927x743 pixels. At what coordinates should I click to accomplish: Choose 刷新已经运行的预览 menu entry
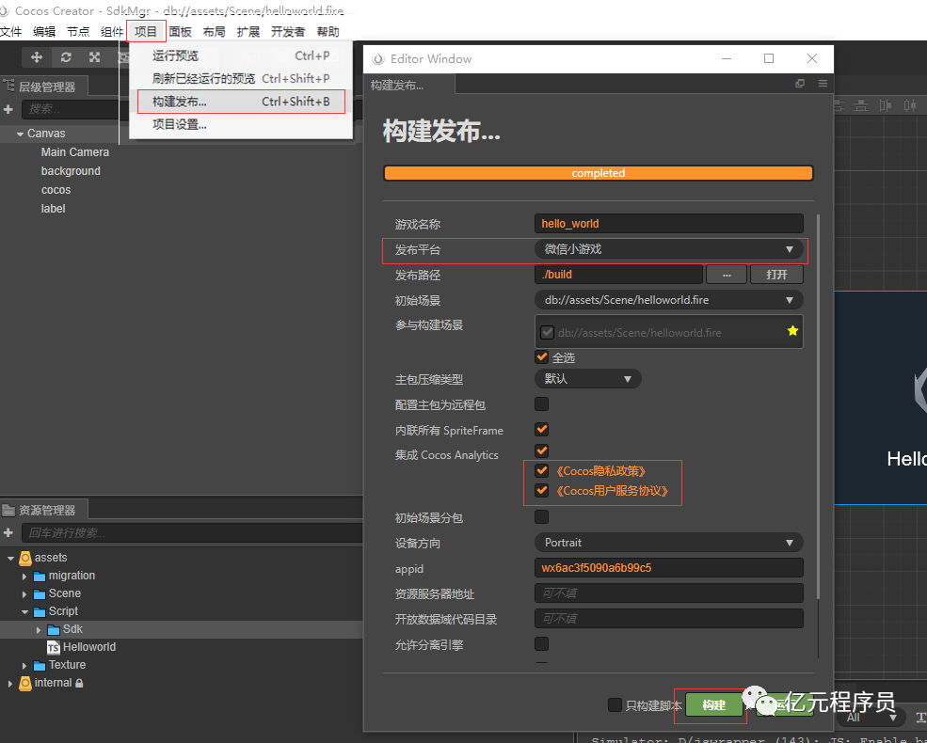(241, 79)
